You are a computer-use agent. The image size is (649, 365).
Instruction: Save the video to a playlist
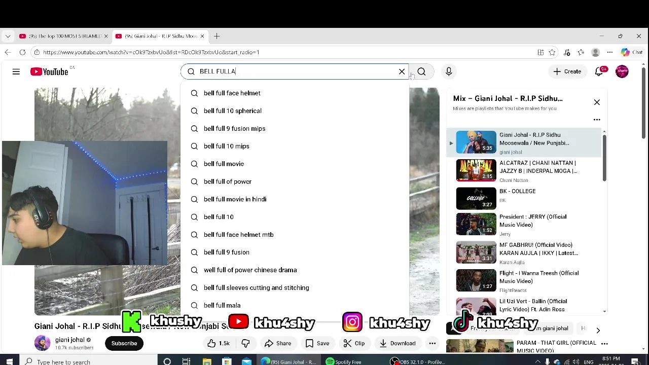pyautogui.click(x=317, y=343)
